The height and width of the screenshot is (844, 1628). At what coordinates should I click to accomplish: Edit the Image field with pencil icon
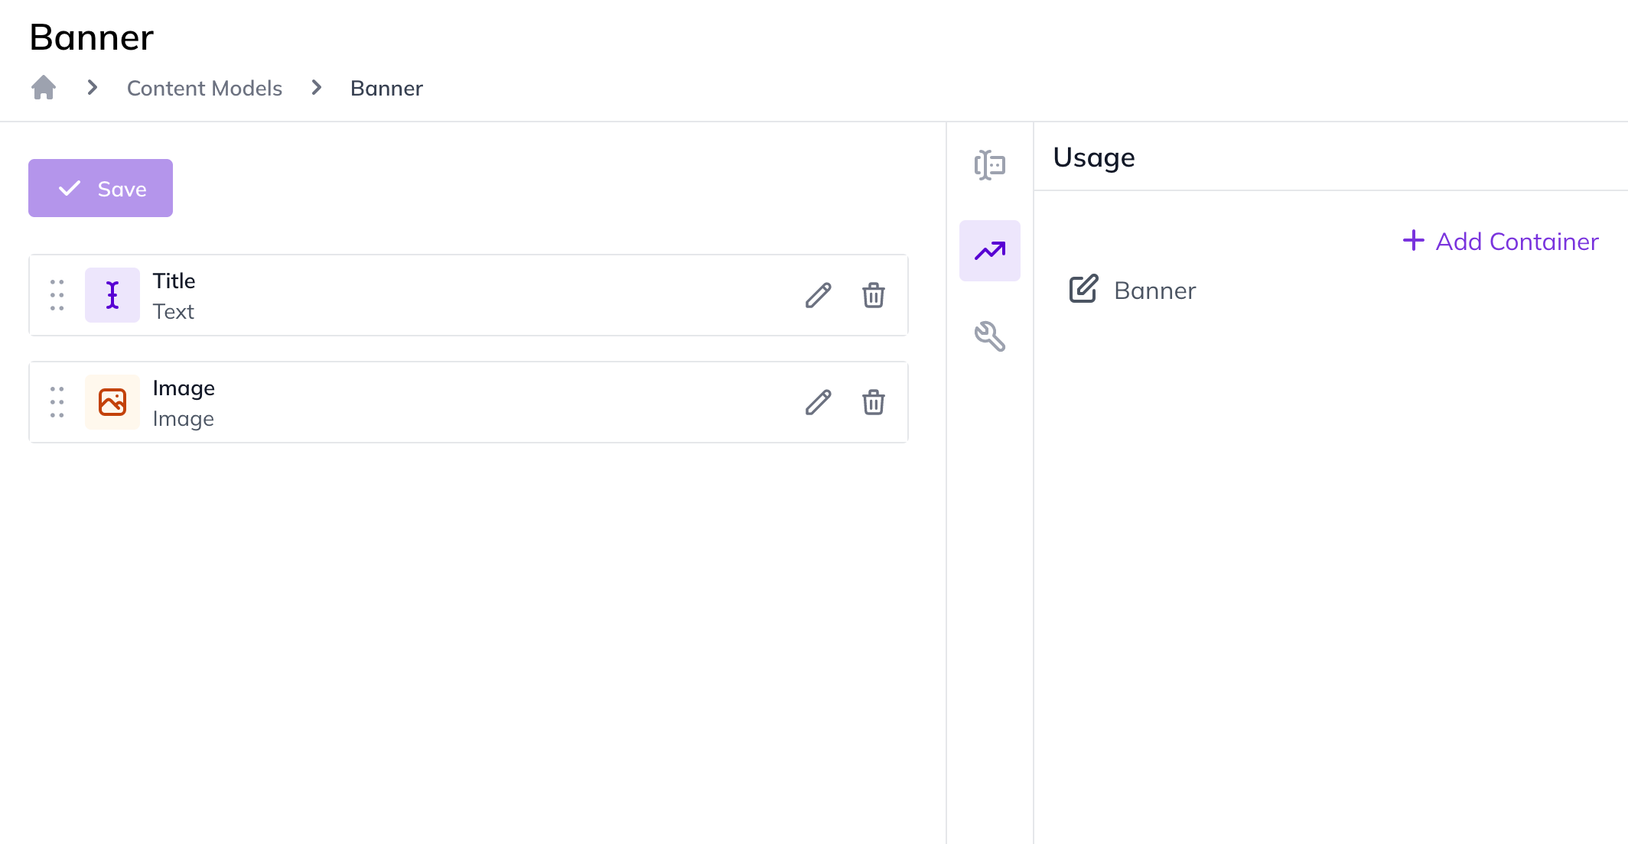coord(819,402)
